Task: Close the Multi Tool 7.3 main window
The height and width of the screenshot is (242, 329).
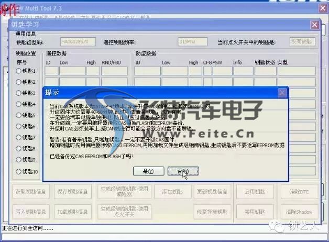Action: (323, 8)
